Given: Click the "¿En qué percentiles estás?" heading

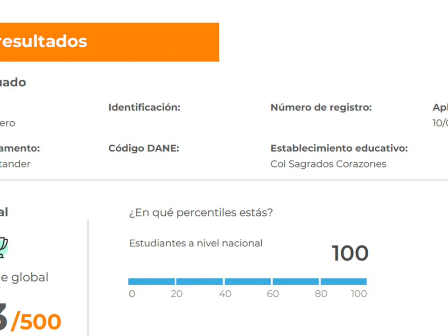Looking at the screenshot, I should 201,213.
